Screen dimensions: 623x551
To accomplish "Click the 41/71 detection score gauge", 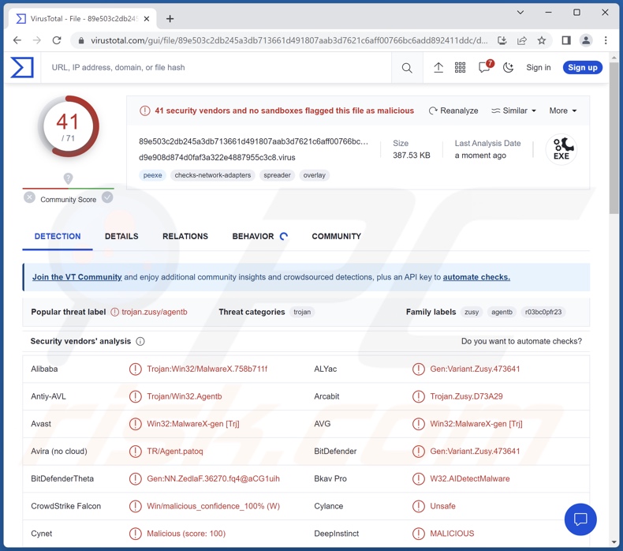I will [69, 126].
